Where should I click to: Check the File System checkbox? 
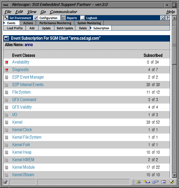[7, 92]
